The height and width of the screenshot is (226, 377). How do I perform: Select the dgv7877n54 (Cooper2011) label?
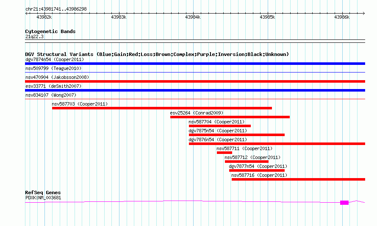click(258, 166)
